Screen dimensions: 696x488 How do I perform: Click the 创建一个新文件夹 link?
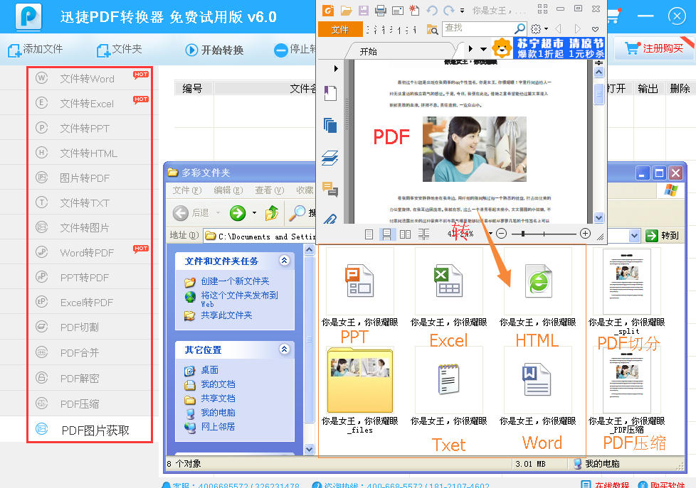coord(235,281)
